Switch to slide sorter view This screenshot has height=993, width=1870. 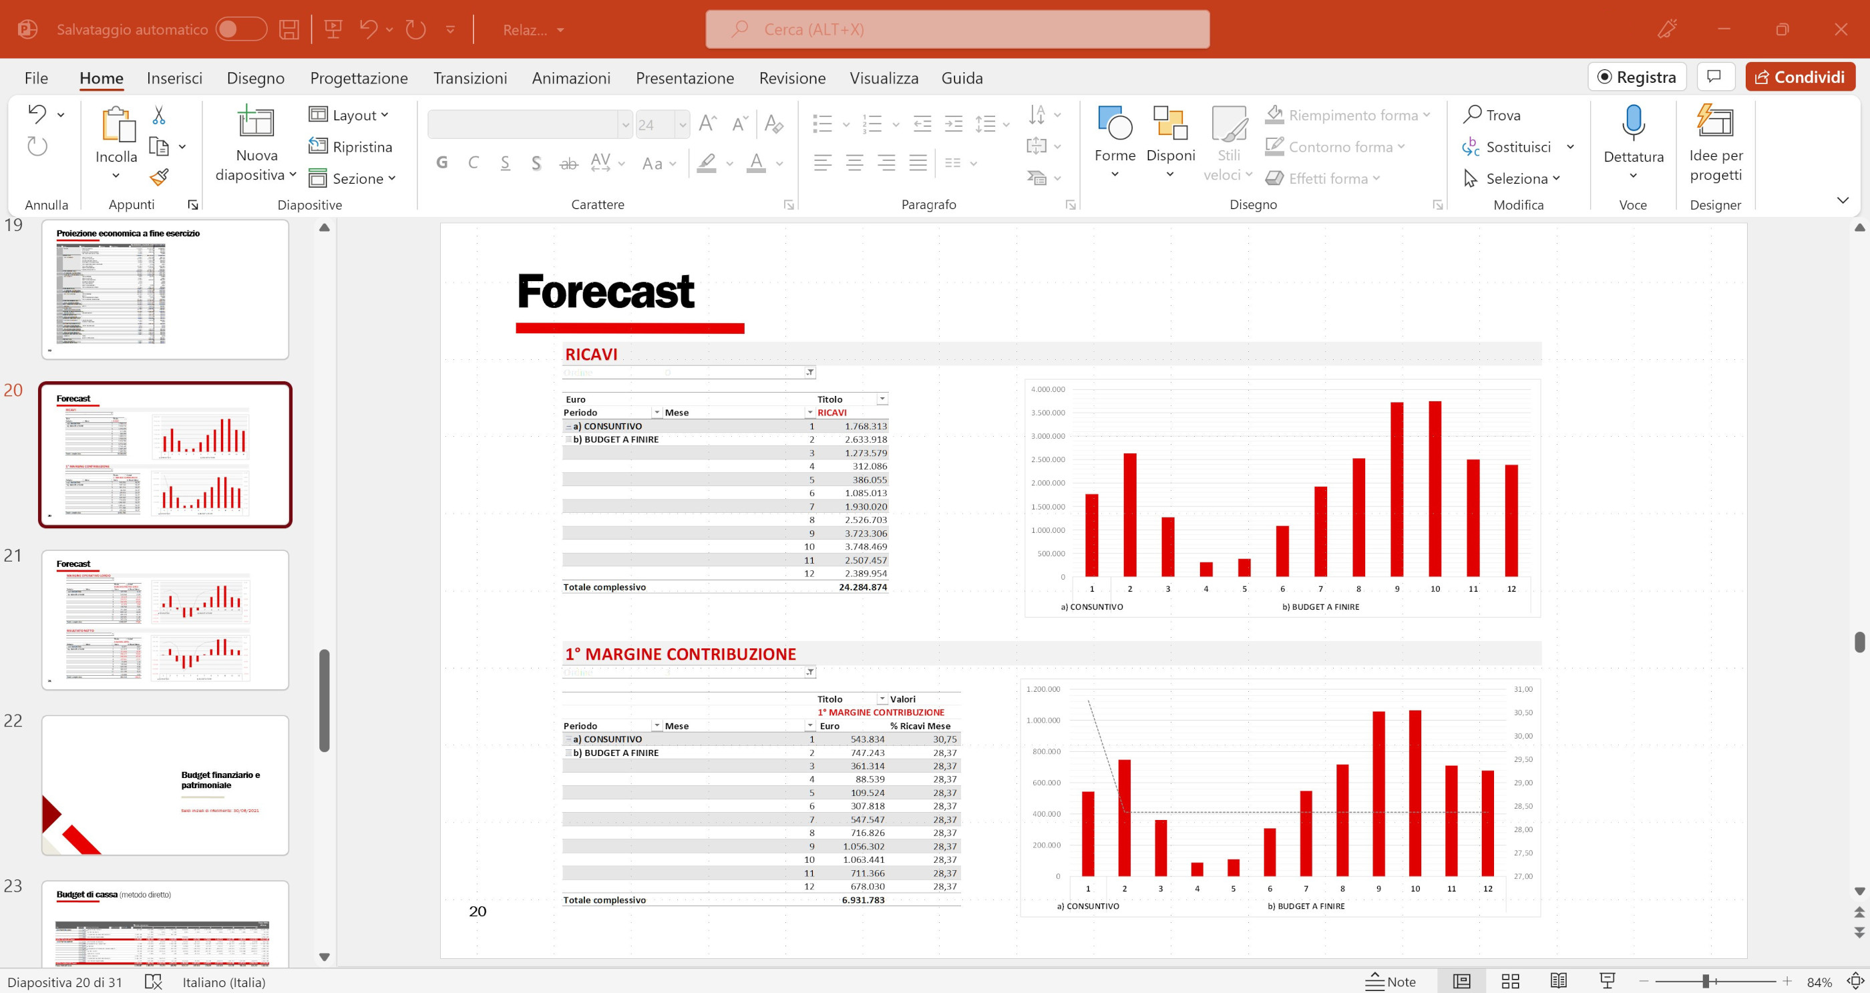1510,982
